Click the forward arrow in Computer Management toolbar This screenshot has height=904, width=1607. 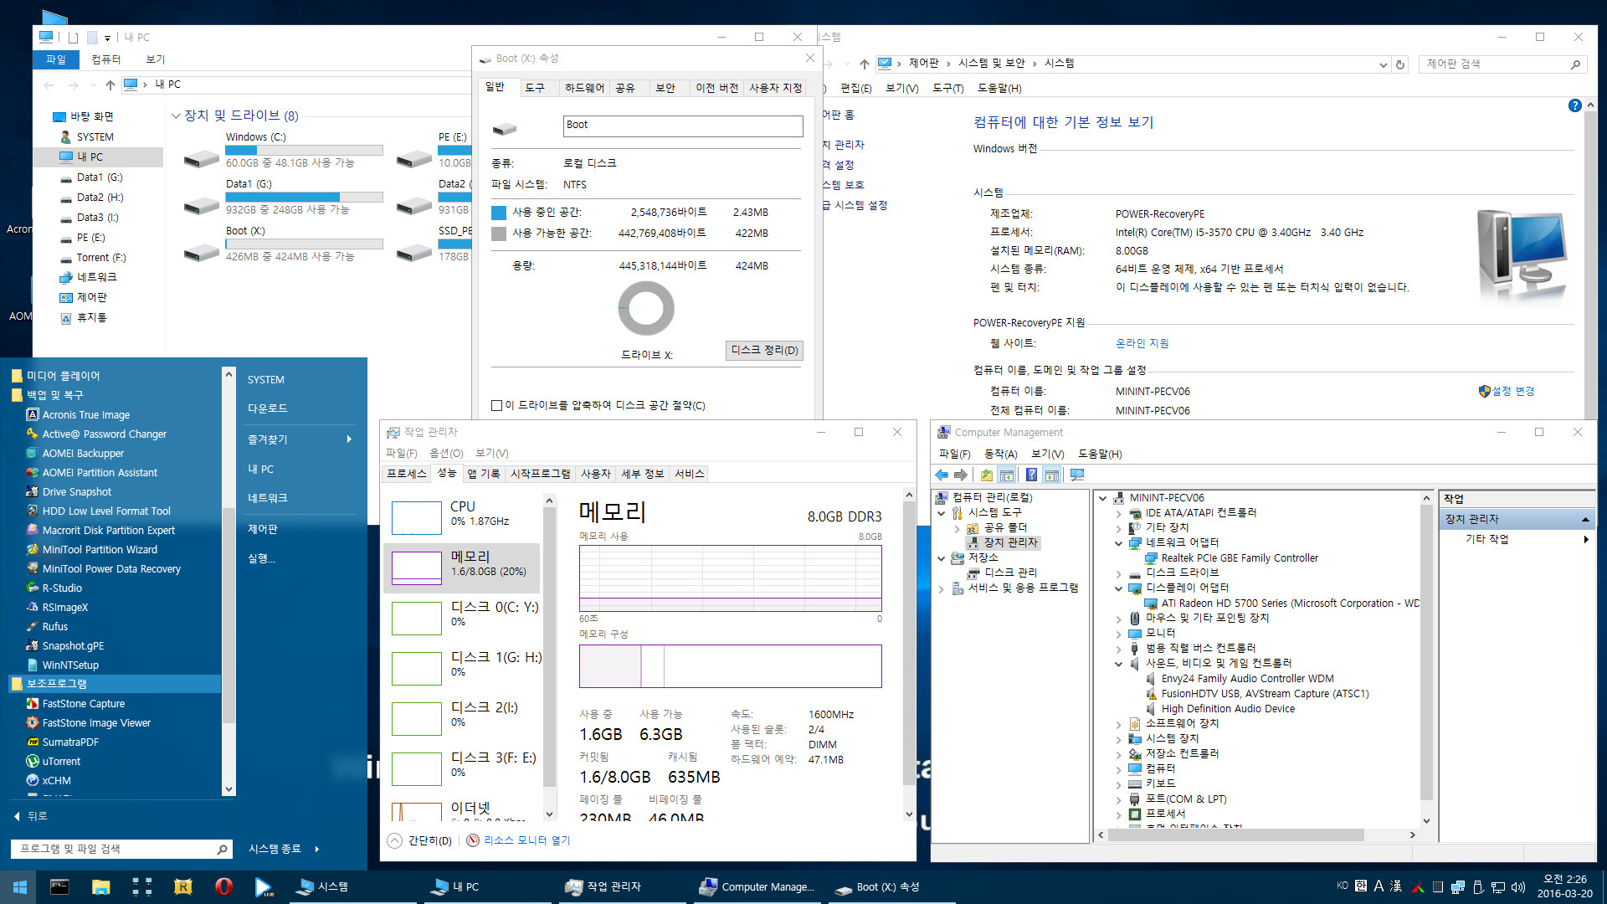click(961, 475)
